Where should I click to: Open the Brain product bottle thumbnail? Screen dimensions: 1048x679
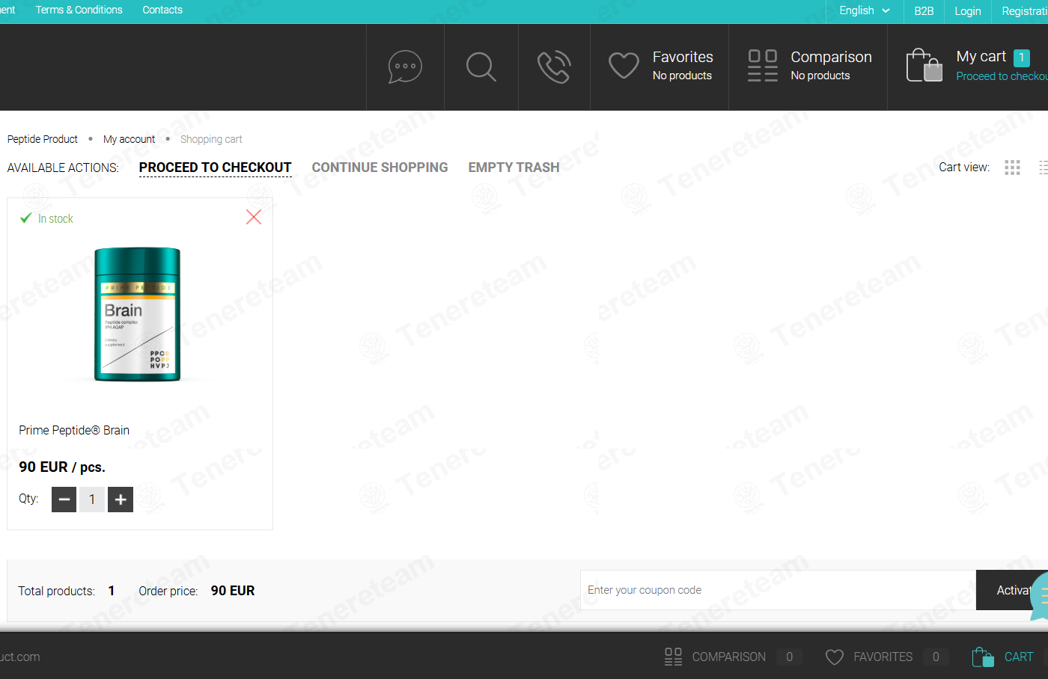138,314
